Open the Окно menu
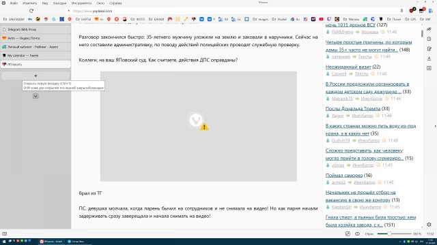 pos(100,3)
